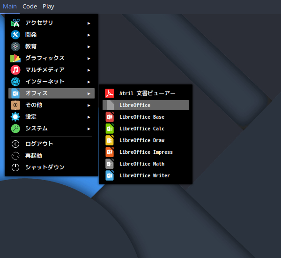Click the マルチメディア music note icon

click(x=15, y=70)
